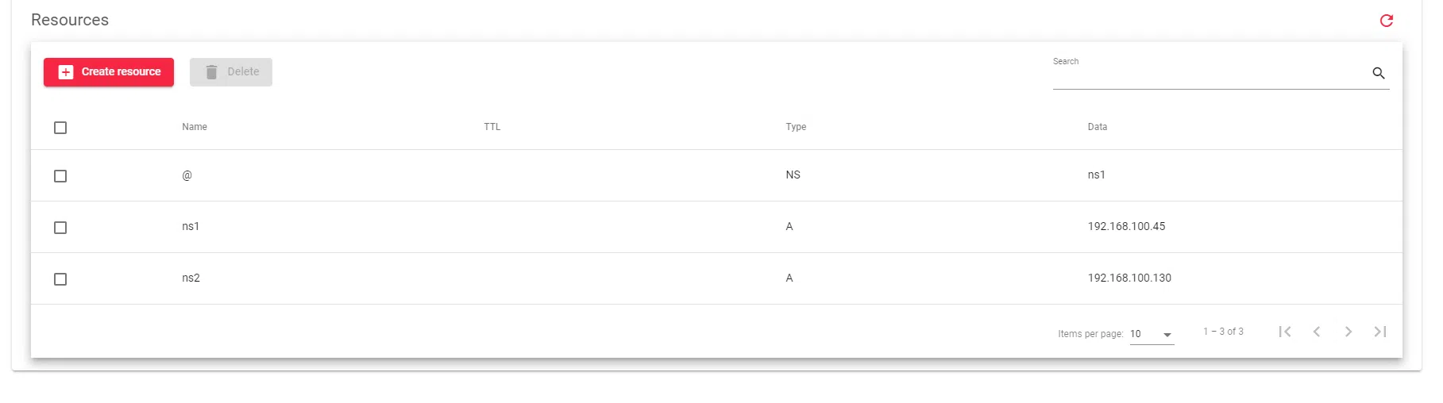Sort by the Data column header
The width and height of the screenshot is (1443, 403).
point(1098,127)
